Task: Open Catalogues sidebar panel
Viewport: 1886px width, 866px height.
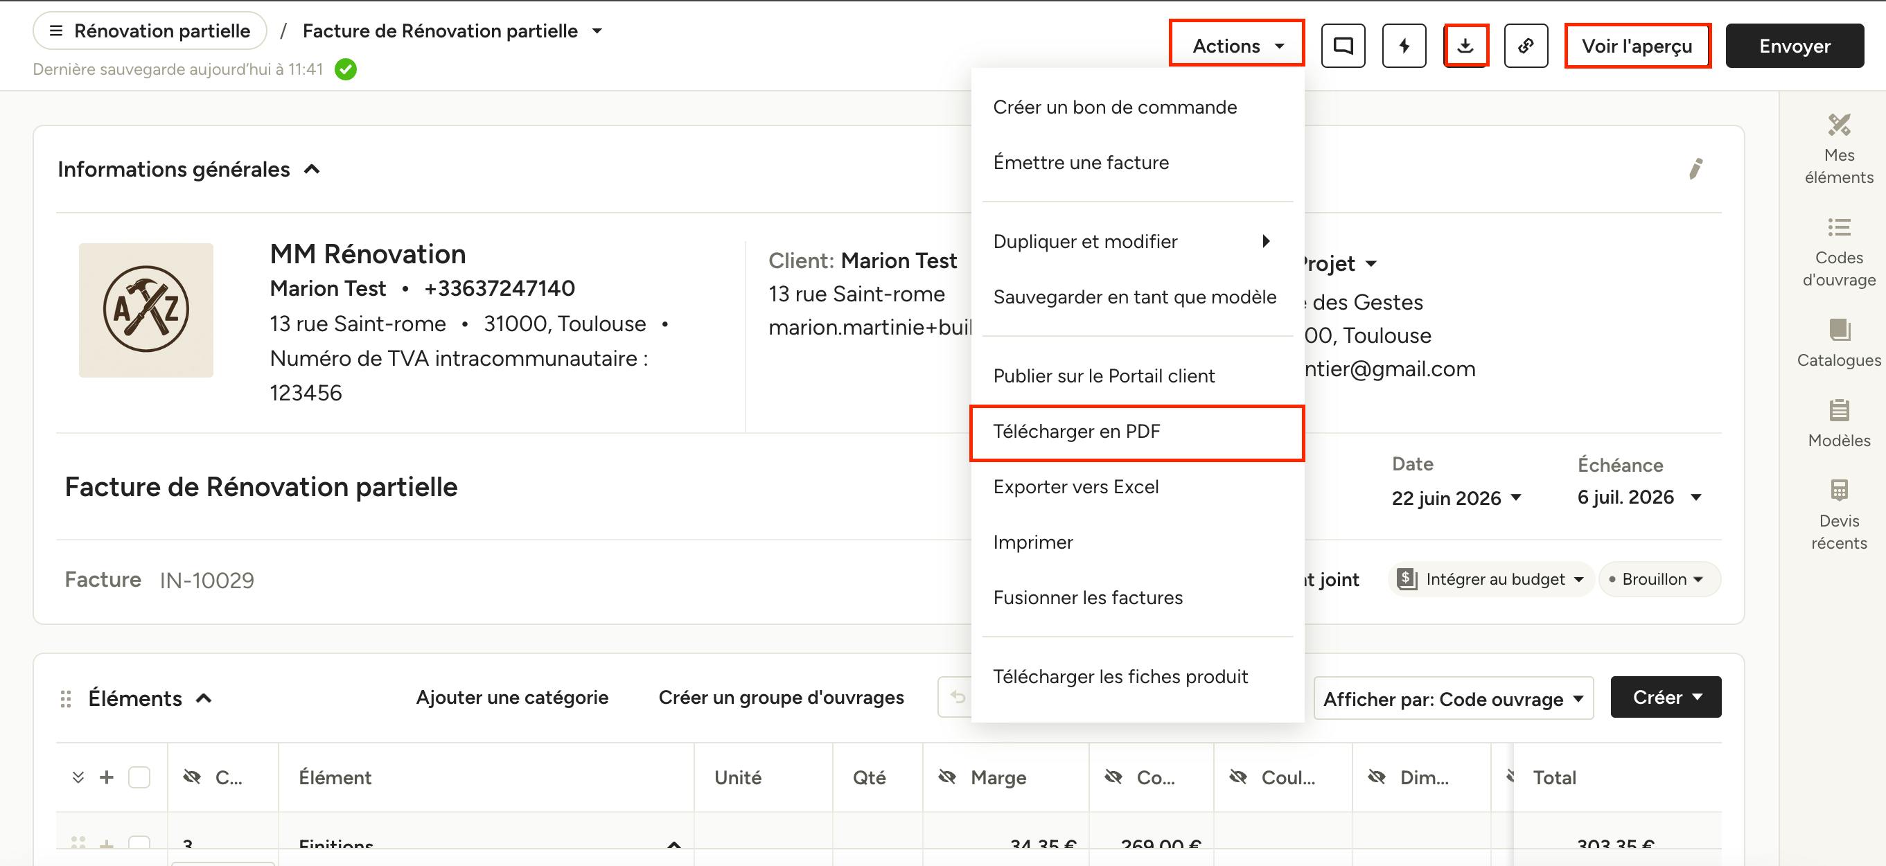Action: click(x=1838, y=343)
